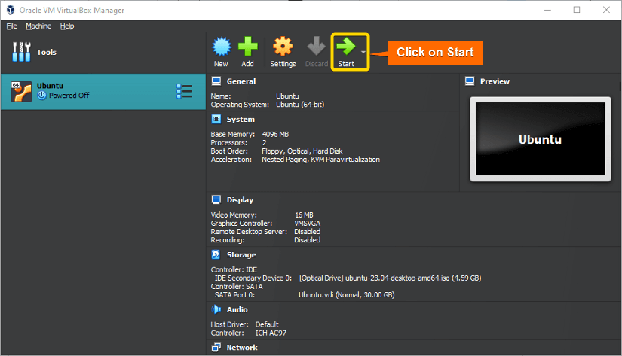The width and height of the screenshot is (622, 356).
Task: Click the System section chip icon
Action: pos(216,119)
